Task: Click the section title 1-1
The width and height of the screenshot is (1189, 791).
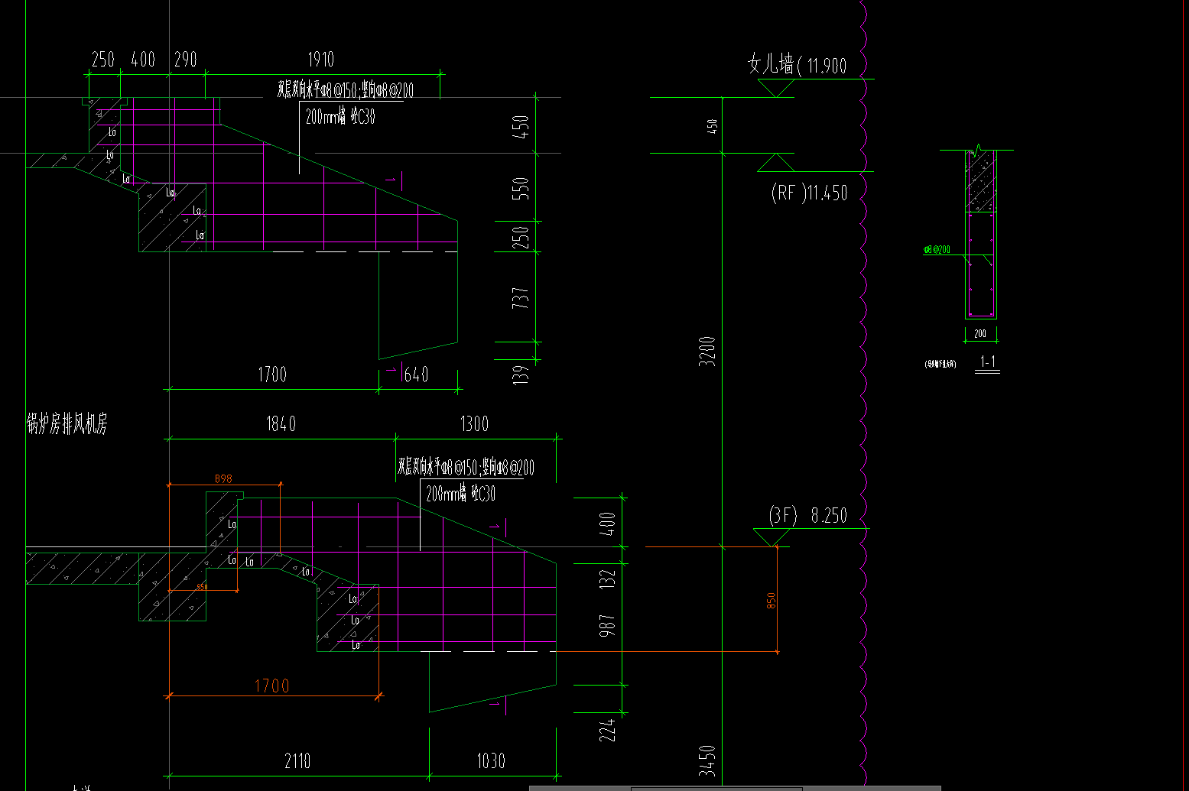Action: (988, 361)
